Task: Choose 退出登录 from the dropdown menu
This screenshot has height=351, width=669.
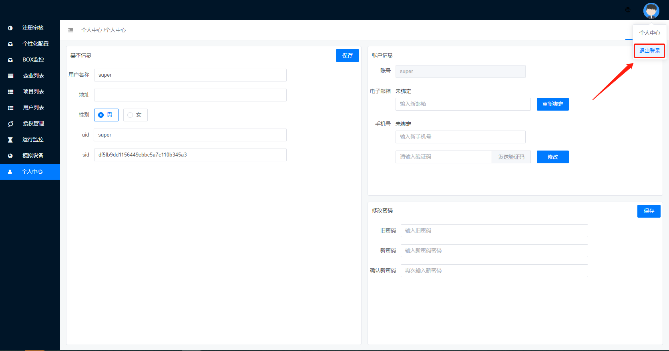Action: tap(649, 51)
